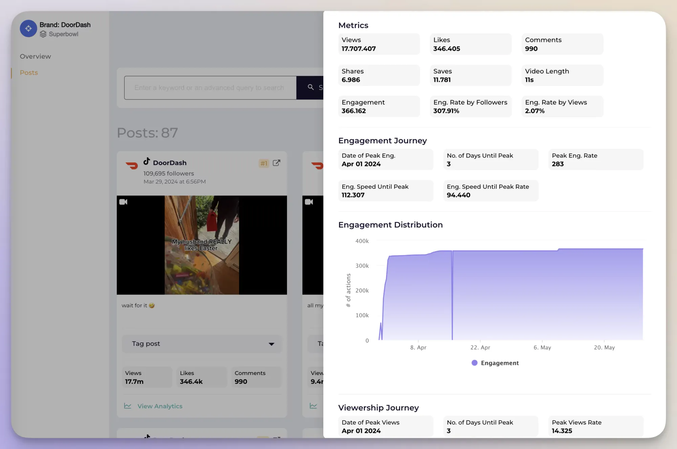Click the 109,695 followers text
The image size is (677, 449).
click(x=169, y=173)
